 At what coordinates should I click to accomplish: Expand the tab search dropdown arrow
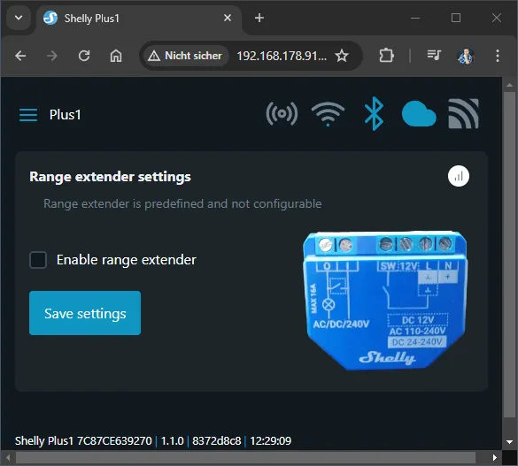click(x=19, y=18)
